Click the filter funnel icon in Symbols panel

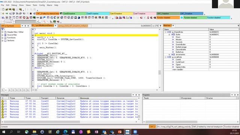[x=3, y=29]
